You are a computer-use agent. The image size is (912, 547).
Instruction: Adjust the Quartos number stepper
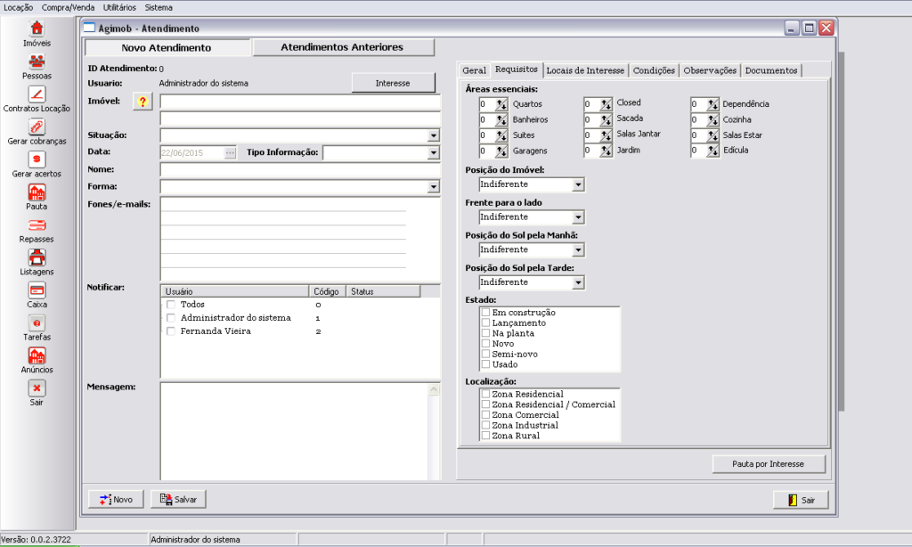(x=501, y=104)
